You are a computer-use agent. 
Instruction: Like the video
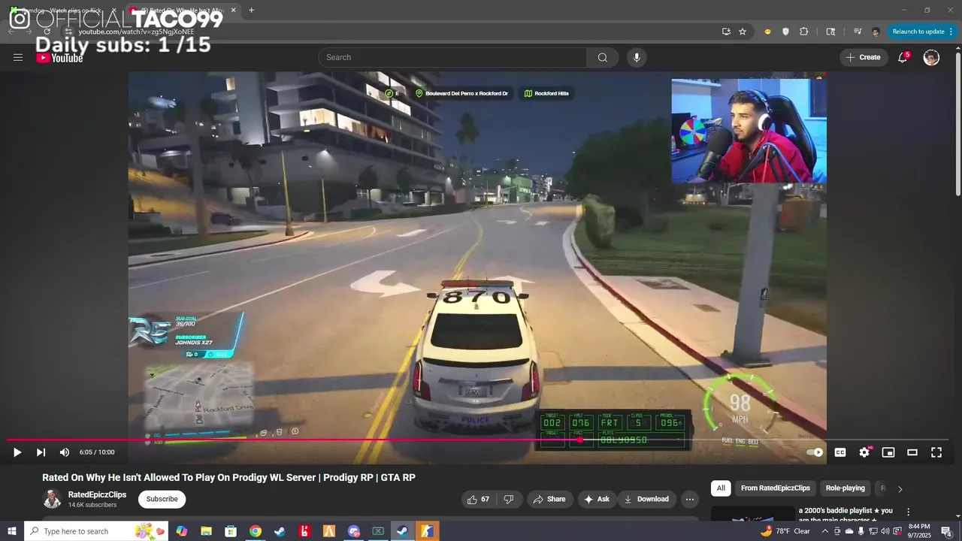479,499
